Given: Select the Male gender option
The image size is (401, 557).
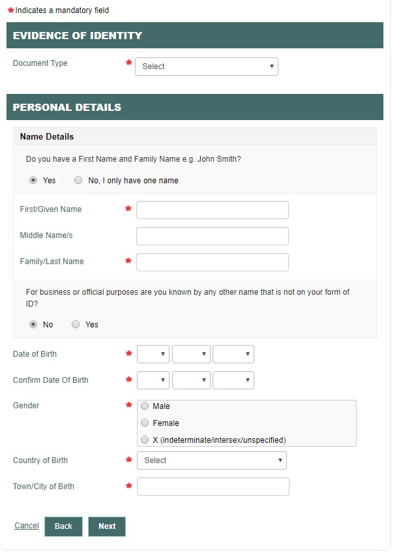Looking at the screenshot, I should [x=144, y=406].
